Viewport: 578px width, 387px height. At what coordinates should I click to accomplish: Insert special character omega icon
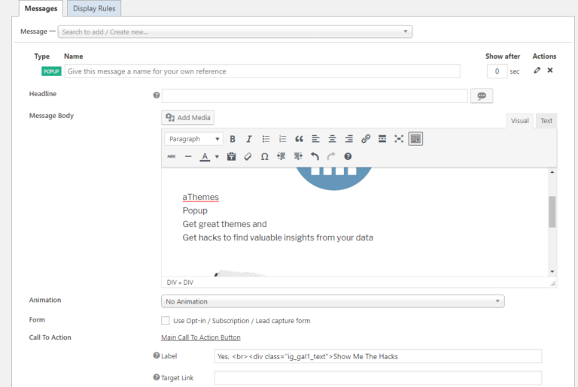(264, 156)
